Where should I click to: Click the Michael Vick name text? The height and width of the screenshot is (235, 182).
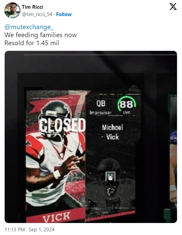tap(113, 132)
